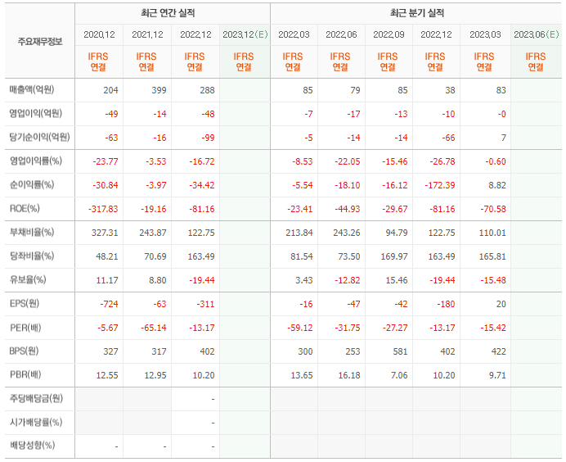Image resolution: width=566 pixels, height=462 pixels.
Task: Select PBR value 9.71
Action: coord(497,376)
